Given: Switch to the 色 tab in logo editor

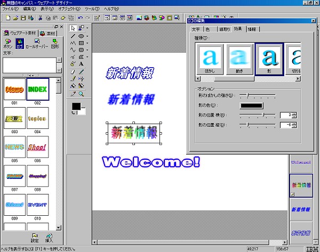Looking at the screenshot, I should point(207,29).
